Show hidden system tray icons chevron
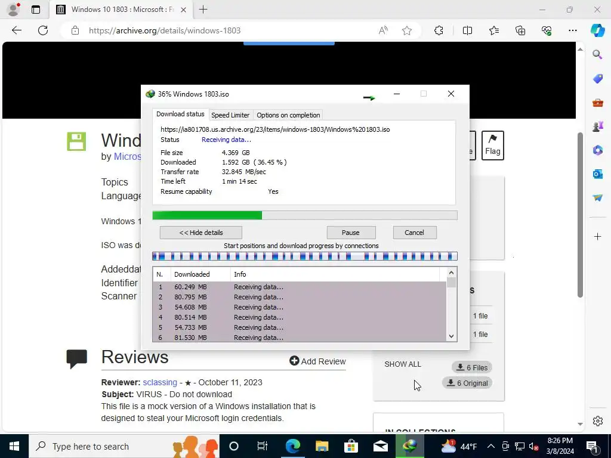The height and width of the screenshot is (458, 611). [x=491, y=446]
